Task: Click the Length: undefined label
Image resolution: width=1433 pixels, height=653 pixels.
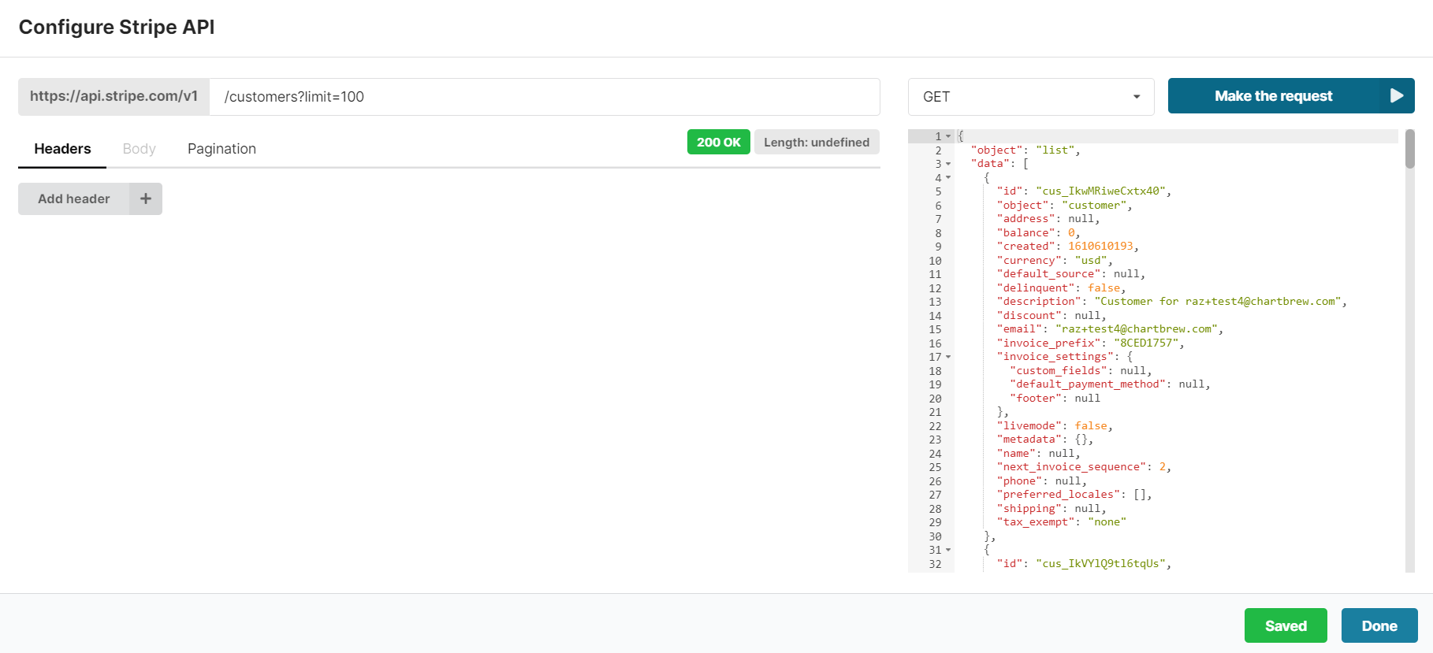Action: [x=816, y=143]
